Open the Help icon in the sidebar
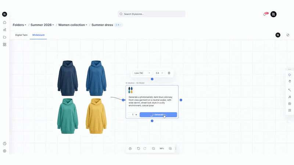Image resolution: width=294 pixels, height=165 pixels. pyautogui.click(x=5, y=144)
